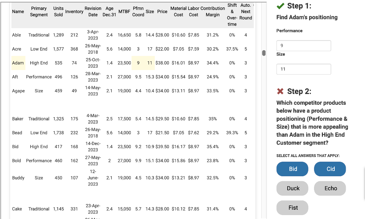
Task: Click the Age Dec.31 column header
Action: click(x=109, y=12)
